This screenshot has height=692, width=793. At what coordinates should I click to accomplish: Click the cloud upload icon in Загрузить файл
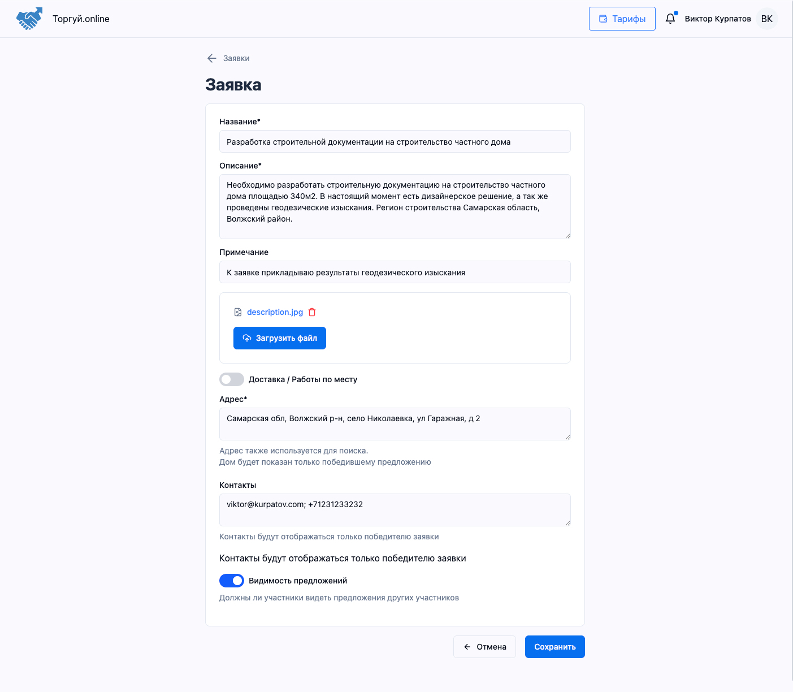click(247, 338)
